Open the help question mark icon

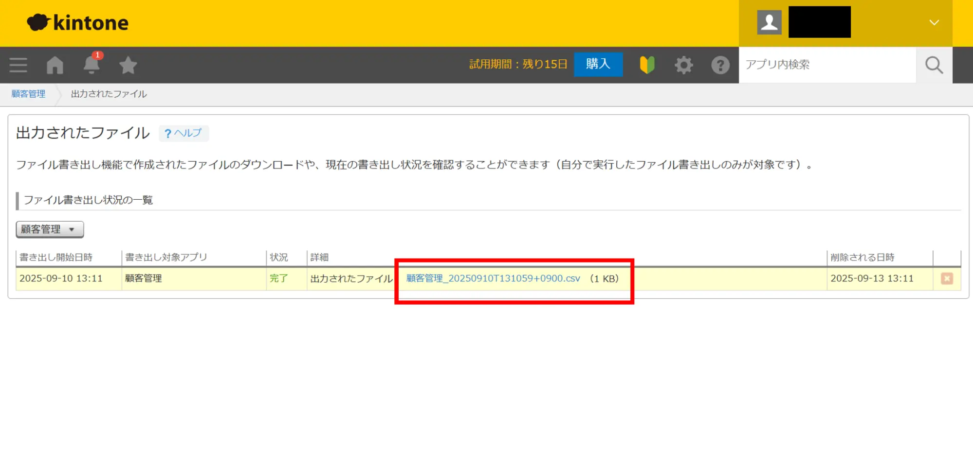pos(720,65)
